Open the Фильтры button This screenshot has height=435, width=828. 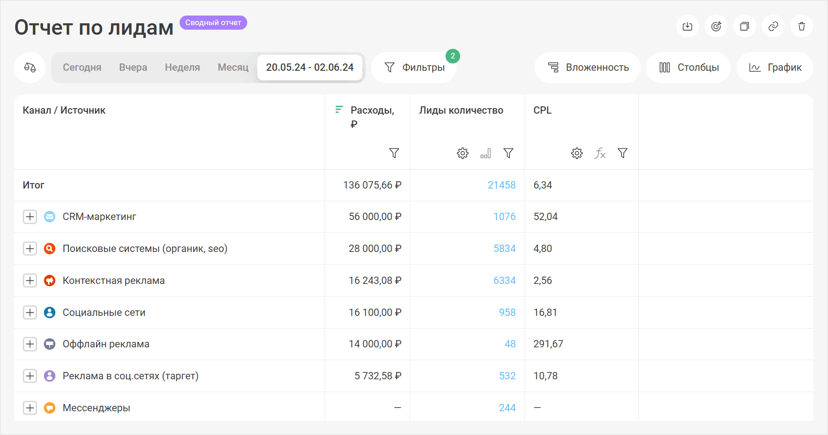[x=414, y=68]
